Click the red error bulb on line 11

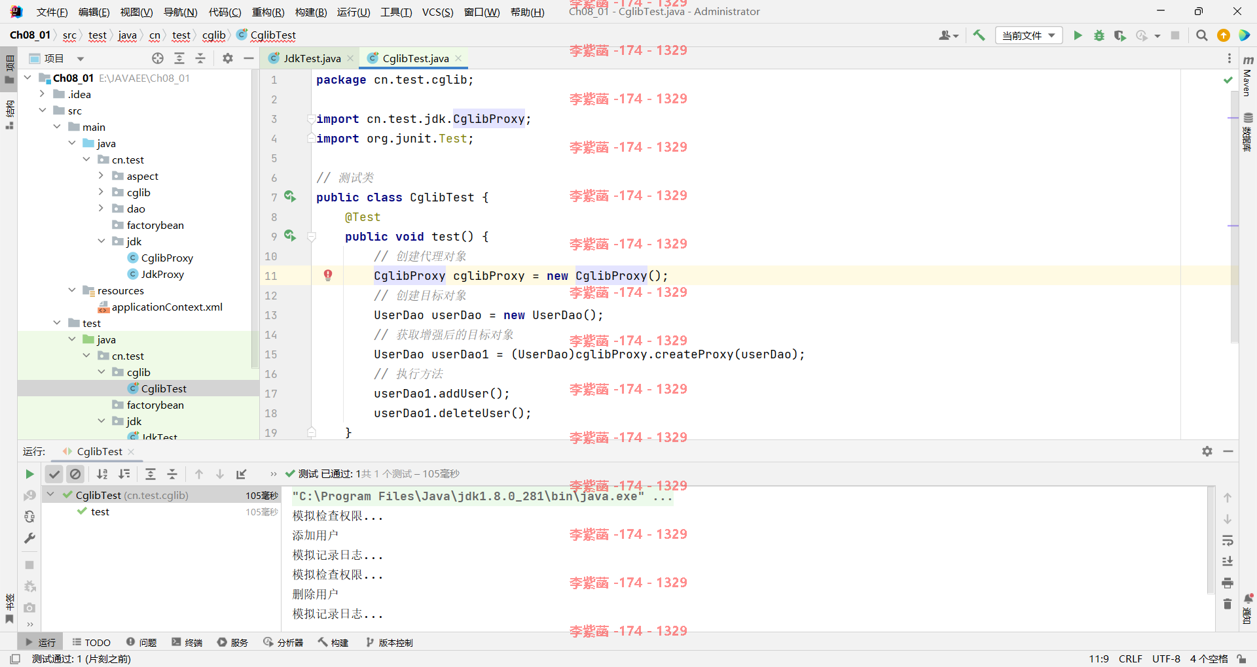tap(328, 275)
